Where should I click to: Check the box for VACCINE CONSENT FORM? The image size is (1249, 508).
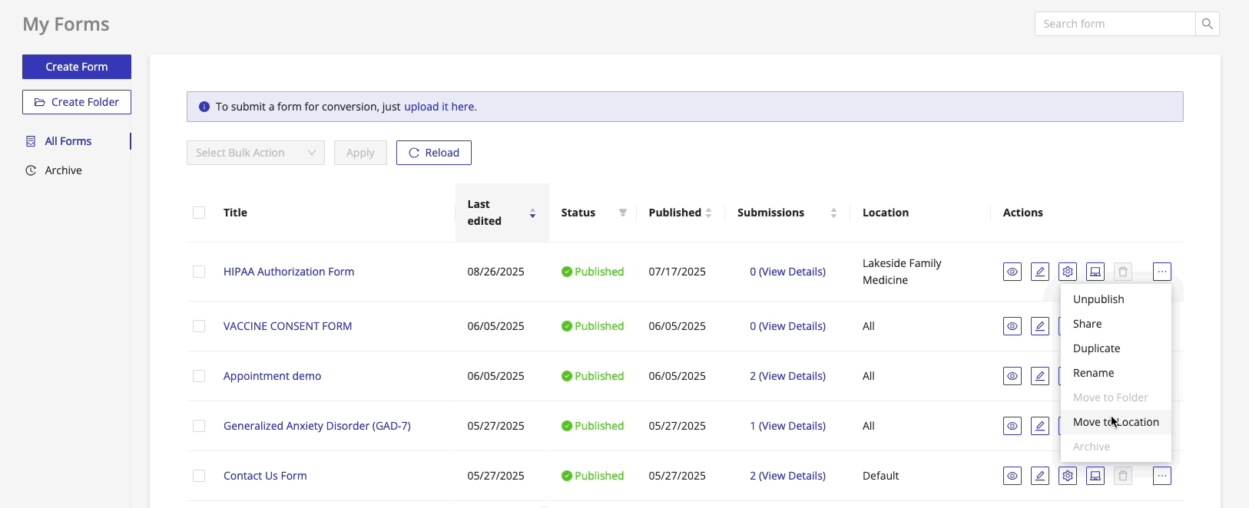[x=199, y=326]
